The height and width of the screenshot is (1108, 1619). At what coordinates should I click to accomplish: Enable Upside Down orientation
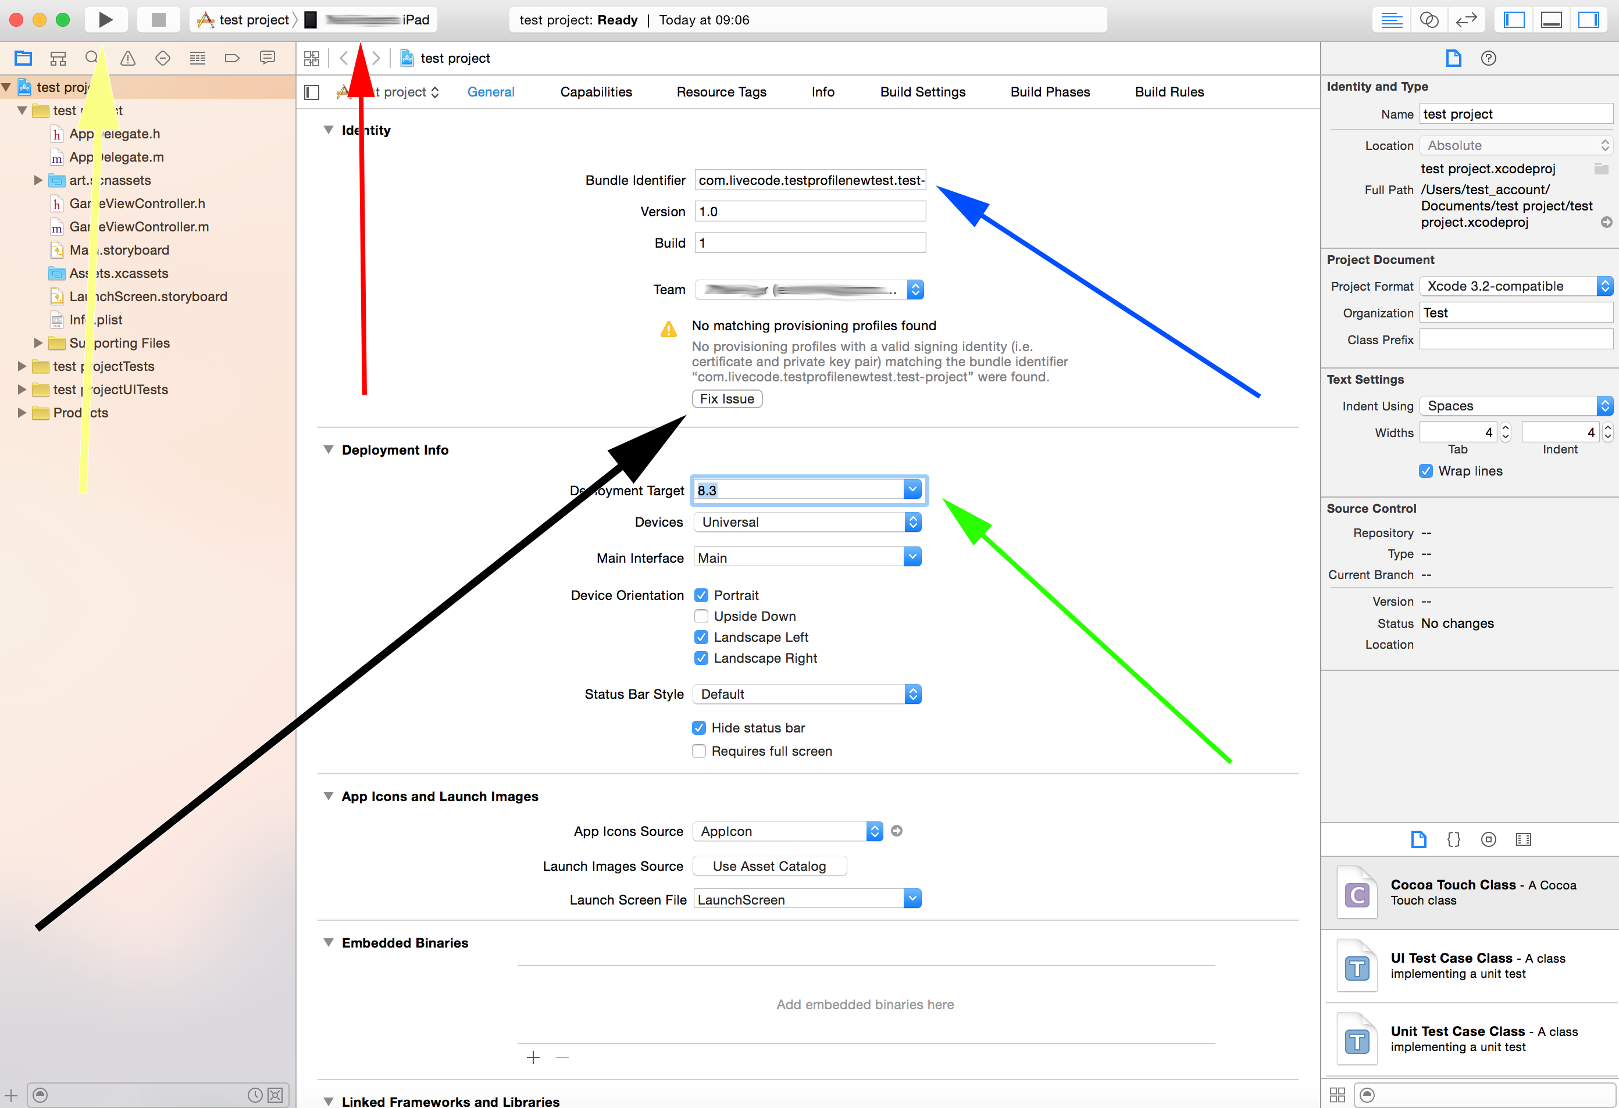701,616
